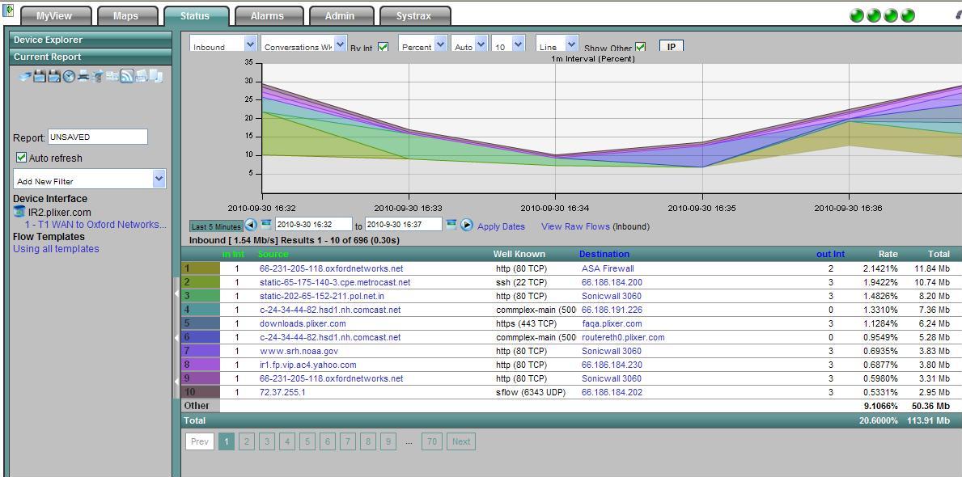Click the color swatch for row 1
Viewport: 962px width, 477px height.
click(201, 268)
